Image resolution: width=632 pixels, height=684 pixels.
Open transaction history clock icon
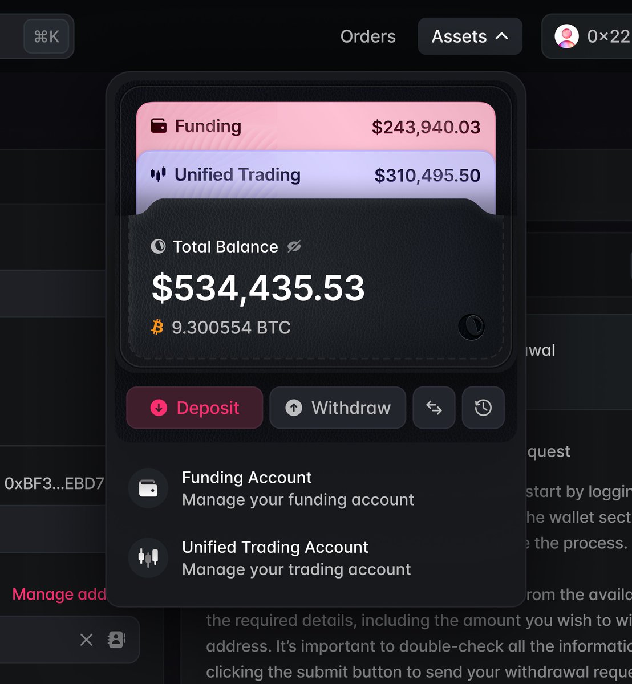[x=483, y=408]
